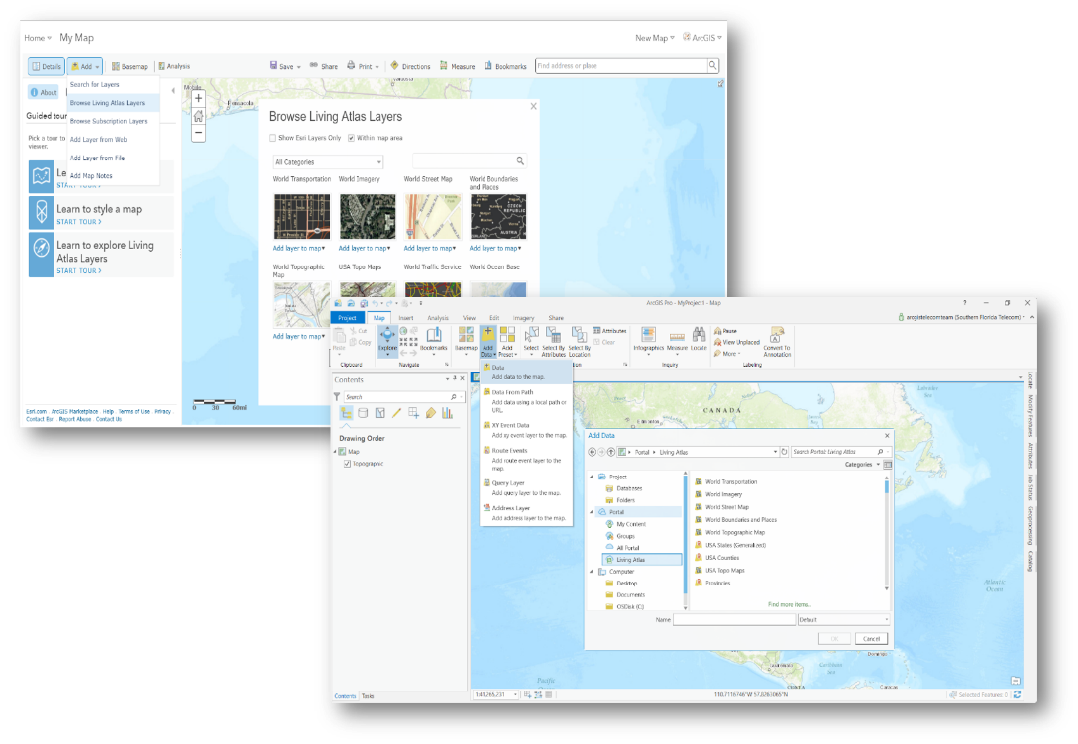Choose Add Layer from Web menu entry
The image size is (1078, 744).
[x=113, y=140]
